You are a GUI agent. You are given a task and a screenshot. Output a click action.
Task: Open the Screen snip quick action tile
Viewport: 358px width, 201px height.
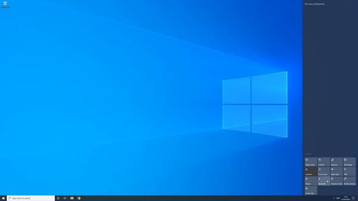tap(311, 190)
